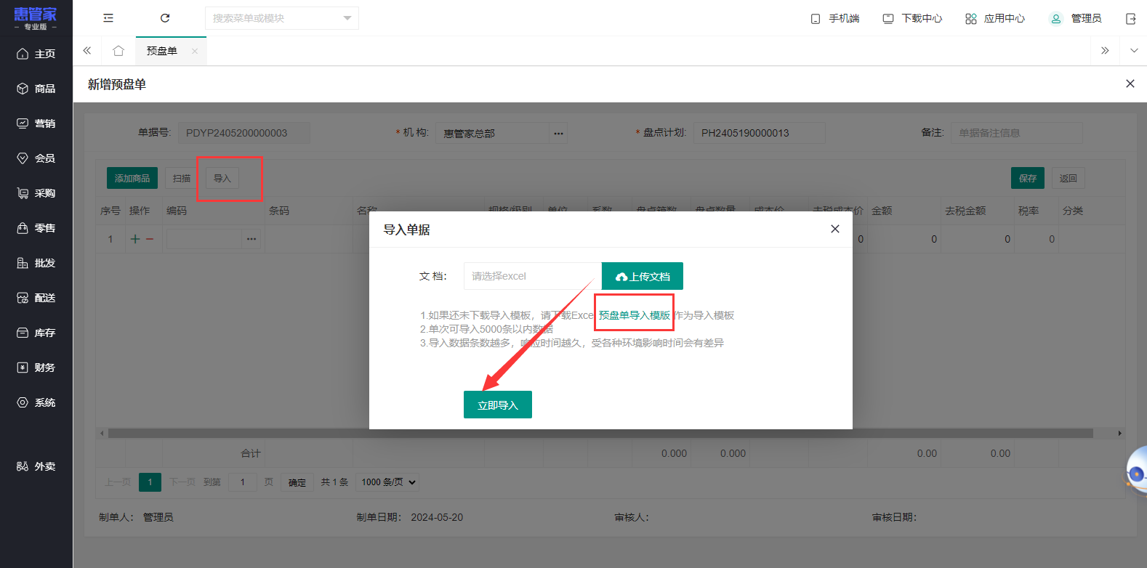Click the refresh icon in top bar
Image resolution: width=1147 pixels, height=568 pixels.
coord(165,18)
